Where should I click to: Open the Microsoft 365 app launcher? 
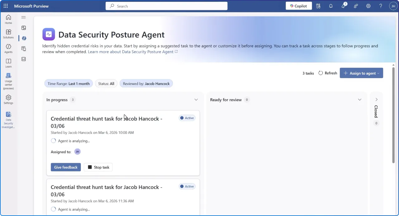click(x=6, y=6)
